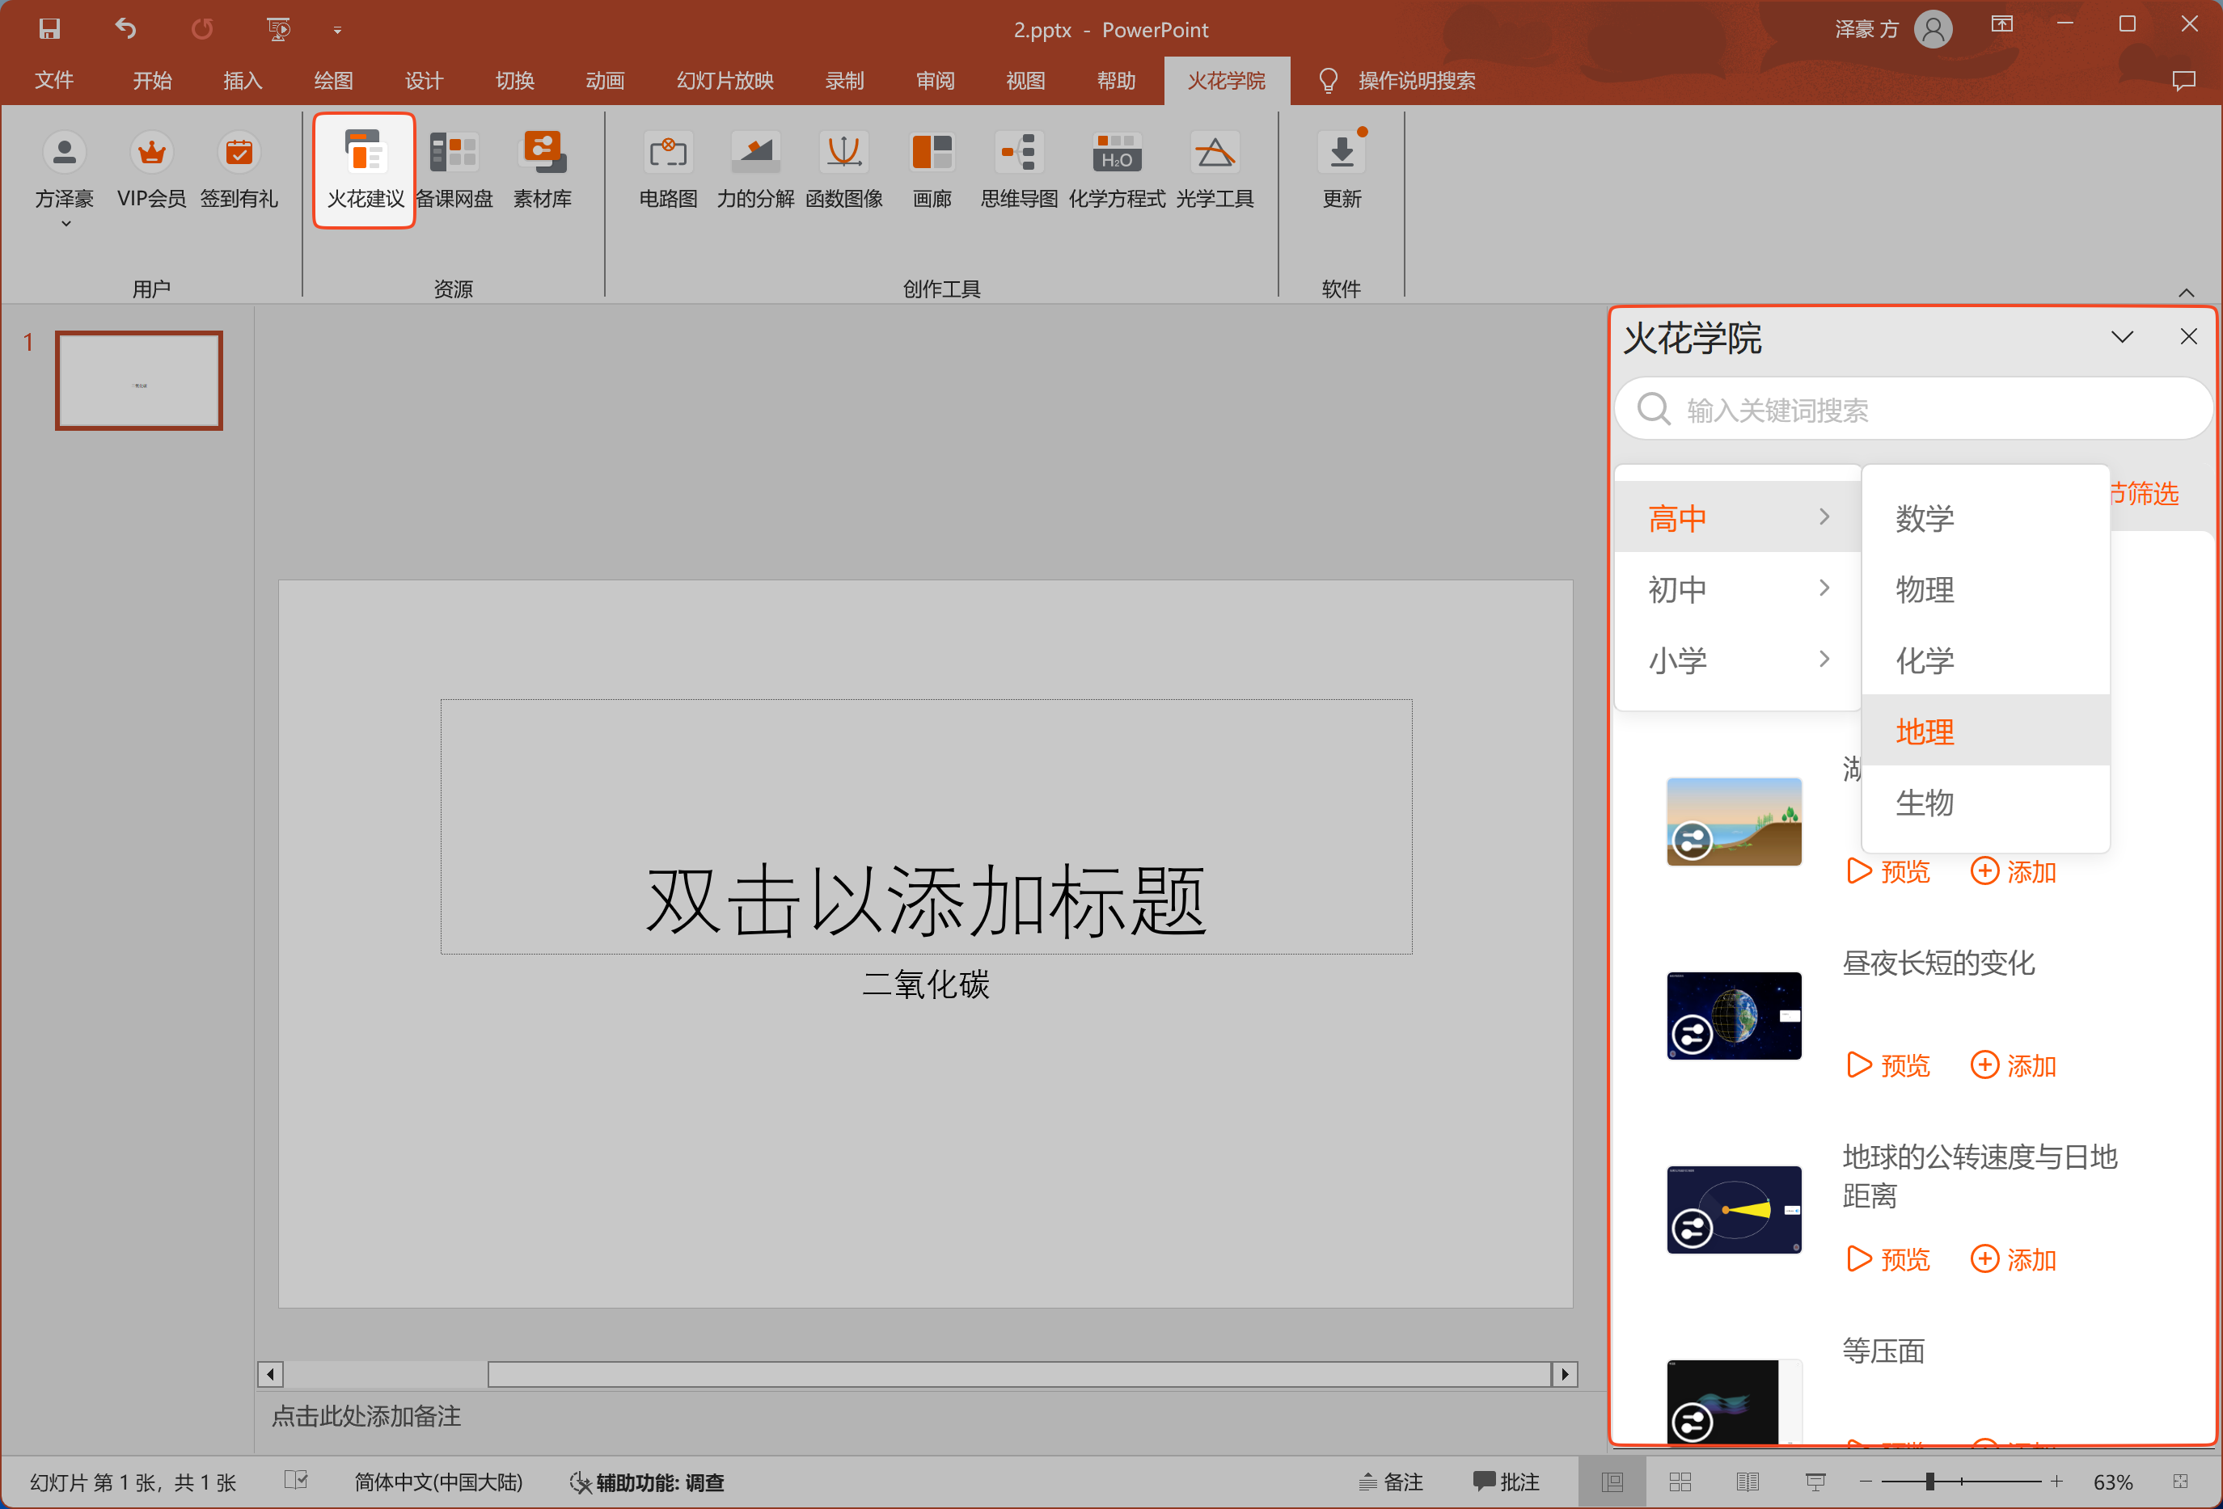Screen dimensions: 2223x1509
Task: Launch the 电路图 circuit diagram tool
Action: click(x=668, y=171)
